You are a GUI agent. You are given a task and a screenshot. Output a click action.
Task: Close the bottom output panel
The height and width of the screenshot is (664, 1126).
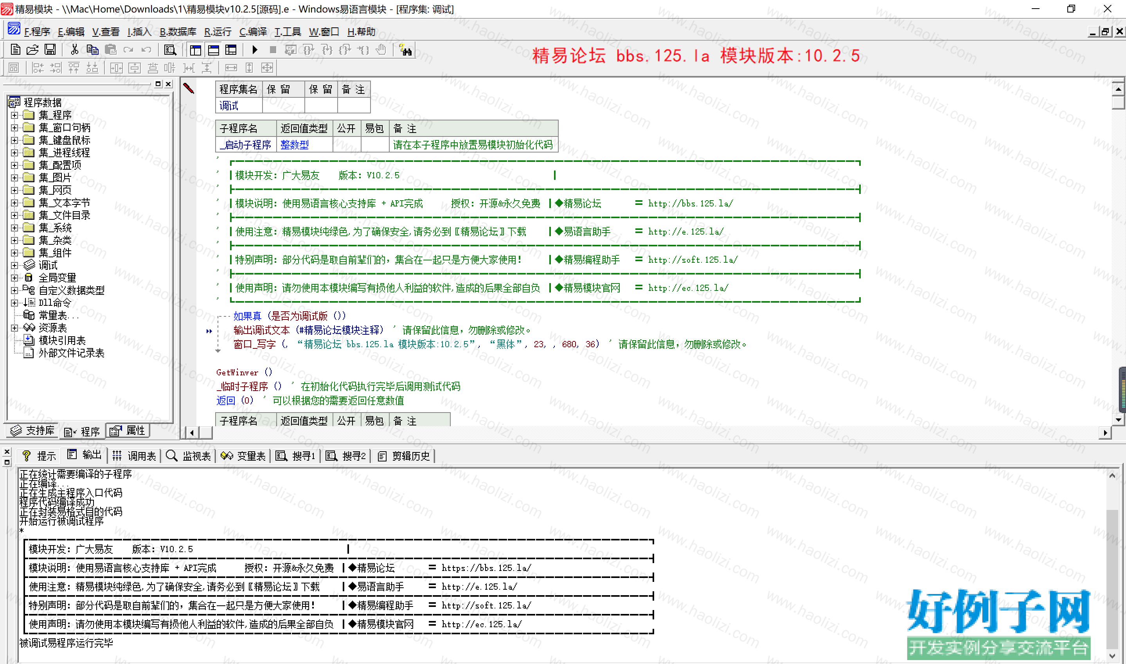click(x=7, y=452)
